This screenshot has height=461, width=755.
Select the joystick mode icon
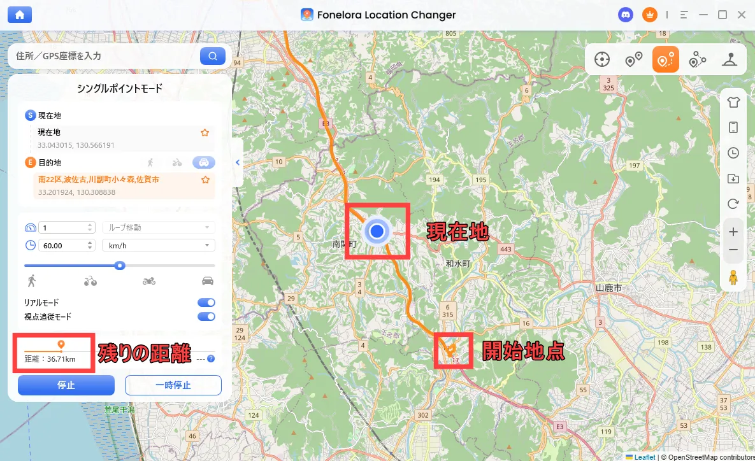(730, 60)
